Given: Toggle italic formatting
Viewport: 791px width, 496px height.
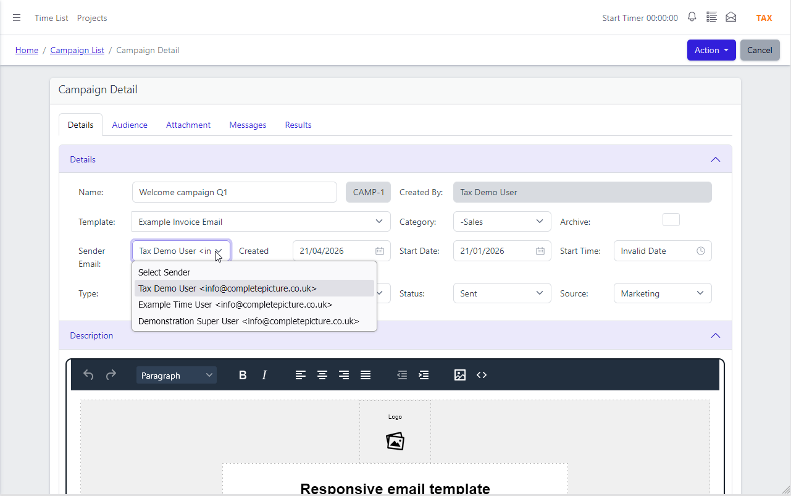Looking at the screenshot, I should [x=264, y=375].
